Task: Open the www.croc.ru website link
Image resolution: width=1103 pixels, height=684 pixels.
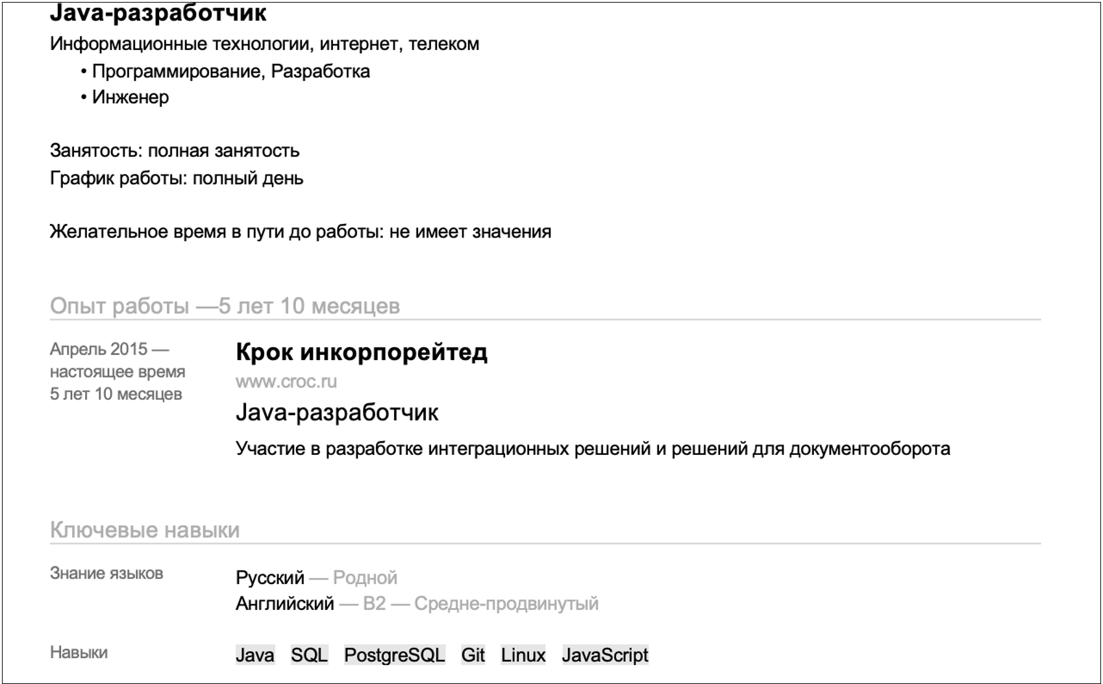Action: (286, 382)
